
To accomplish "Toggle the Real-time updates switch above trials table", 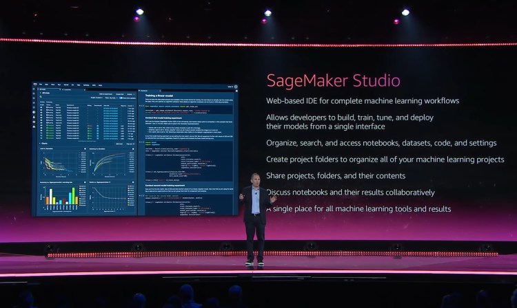I will [x=121, y=98].
